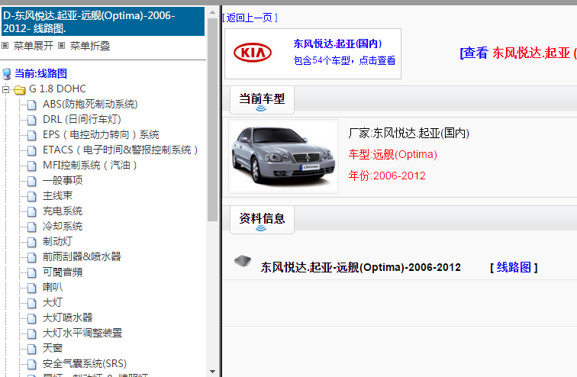This screenshot has width=577, height=377.
Task: Open the ABS(防抱死制动系统) tree item
Action: click(x=90, y=104)
